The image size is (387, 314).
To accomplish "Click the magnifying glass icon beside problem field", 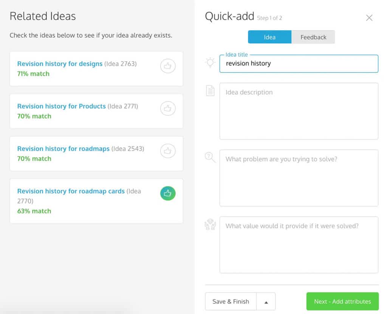I will point(210,157).
